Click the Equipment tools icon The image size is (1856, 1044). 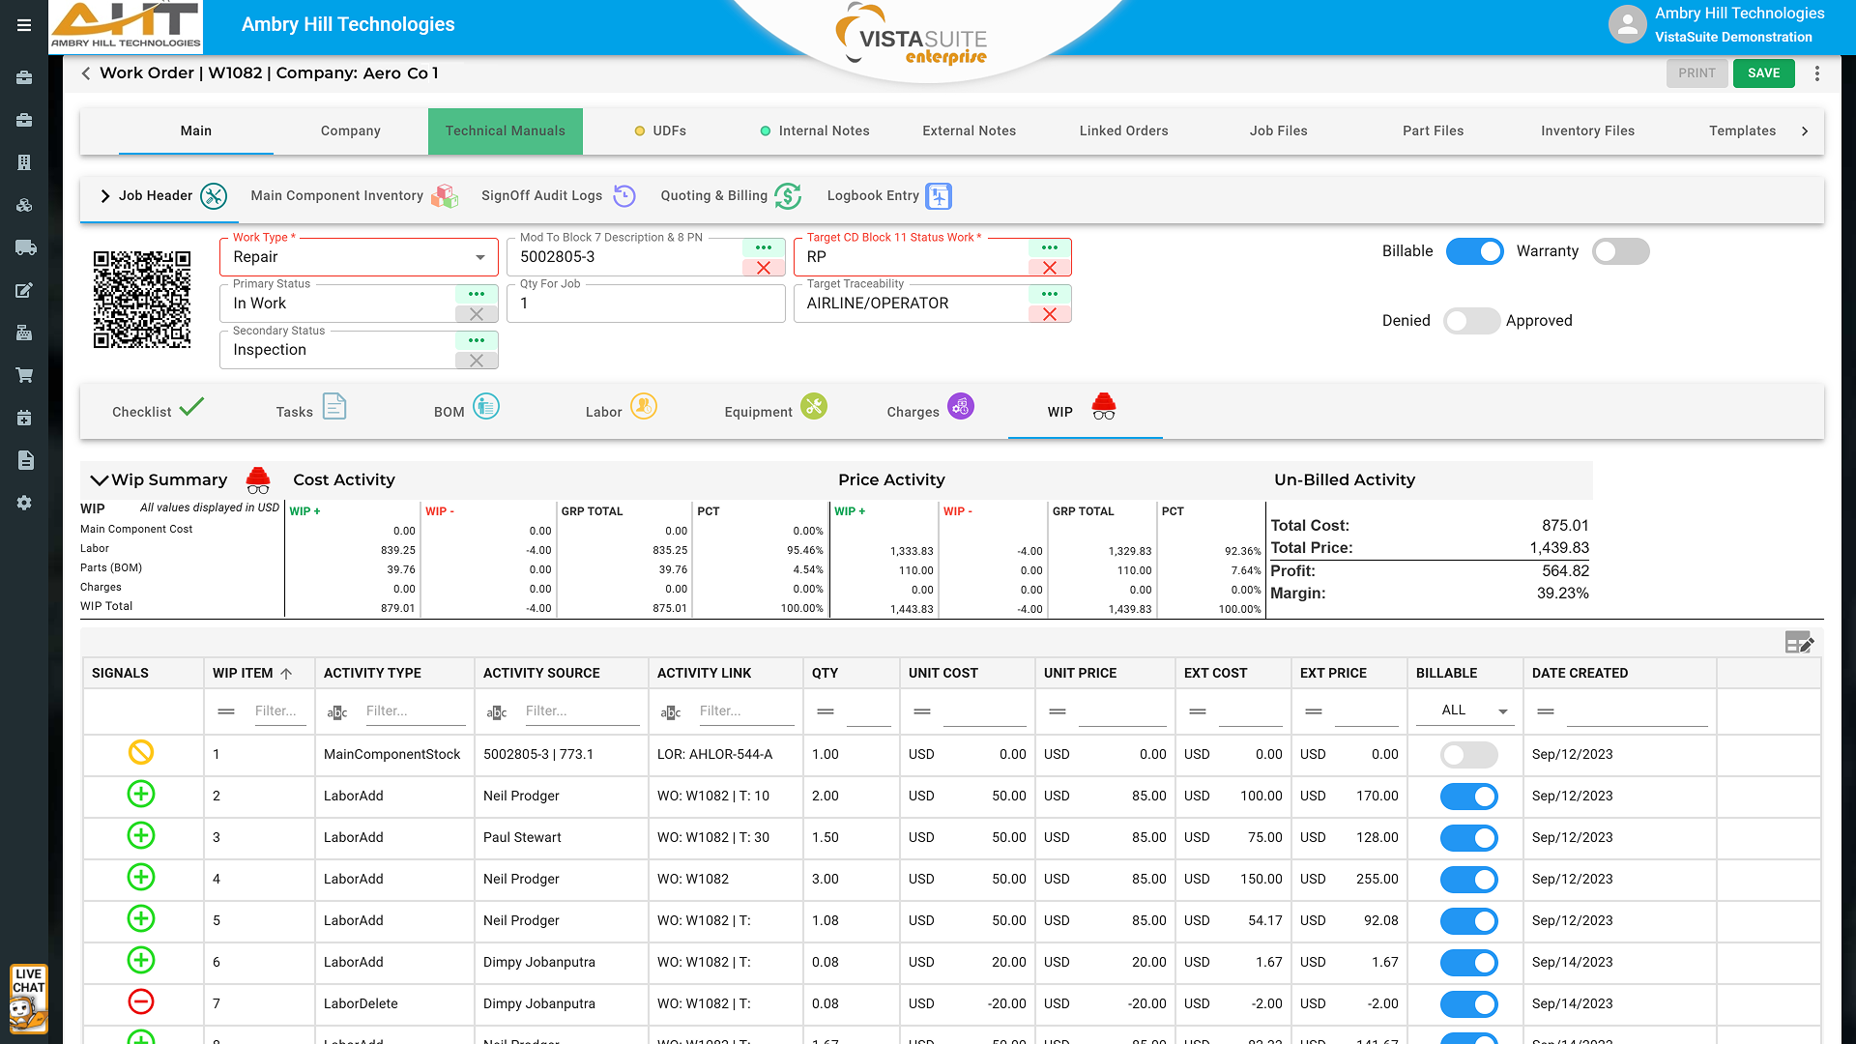tap(814, 407)
